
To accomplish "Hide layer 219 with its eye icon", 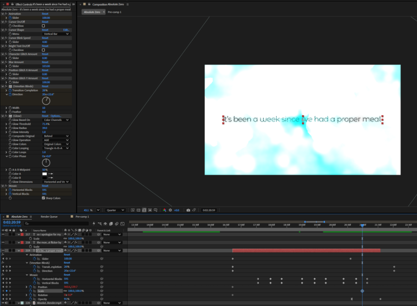I will pyautogui.click(x=3, y=251).
